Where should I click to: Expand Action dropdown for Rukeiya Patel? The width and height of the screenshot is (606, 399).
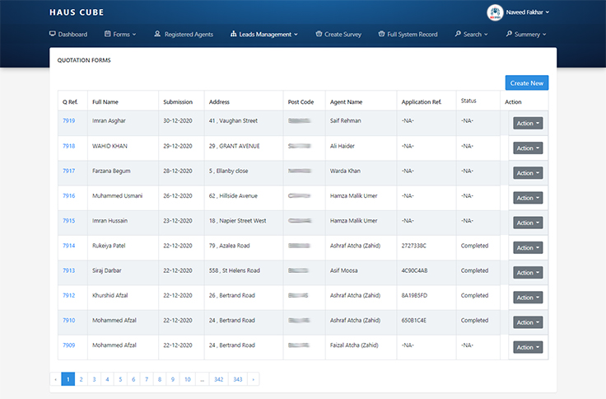point(528,247)
